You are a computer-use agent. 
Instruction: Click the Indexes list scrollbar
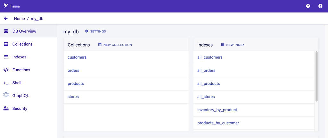coord(316,76)
